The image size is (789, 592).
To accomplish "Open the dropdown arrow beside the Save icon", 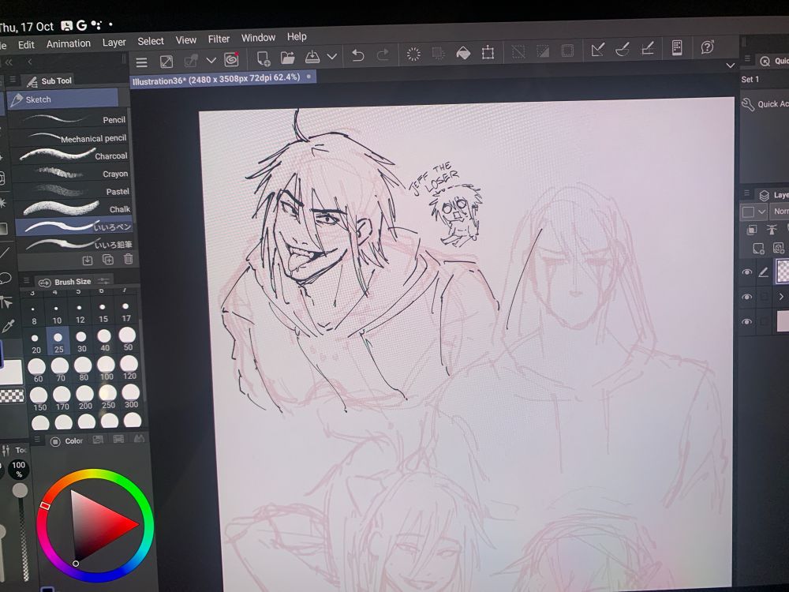I will click(332, 56).
